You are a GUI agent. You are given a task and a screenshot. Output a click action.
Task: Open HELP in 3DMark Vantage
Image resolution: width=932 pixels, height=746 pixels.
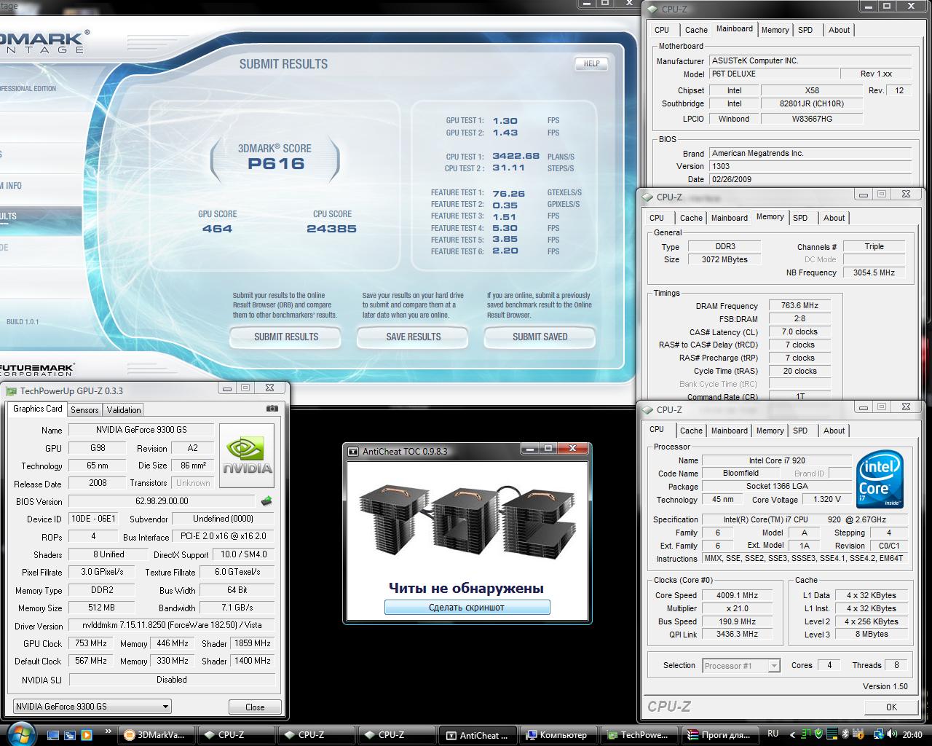coord(591,63)
